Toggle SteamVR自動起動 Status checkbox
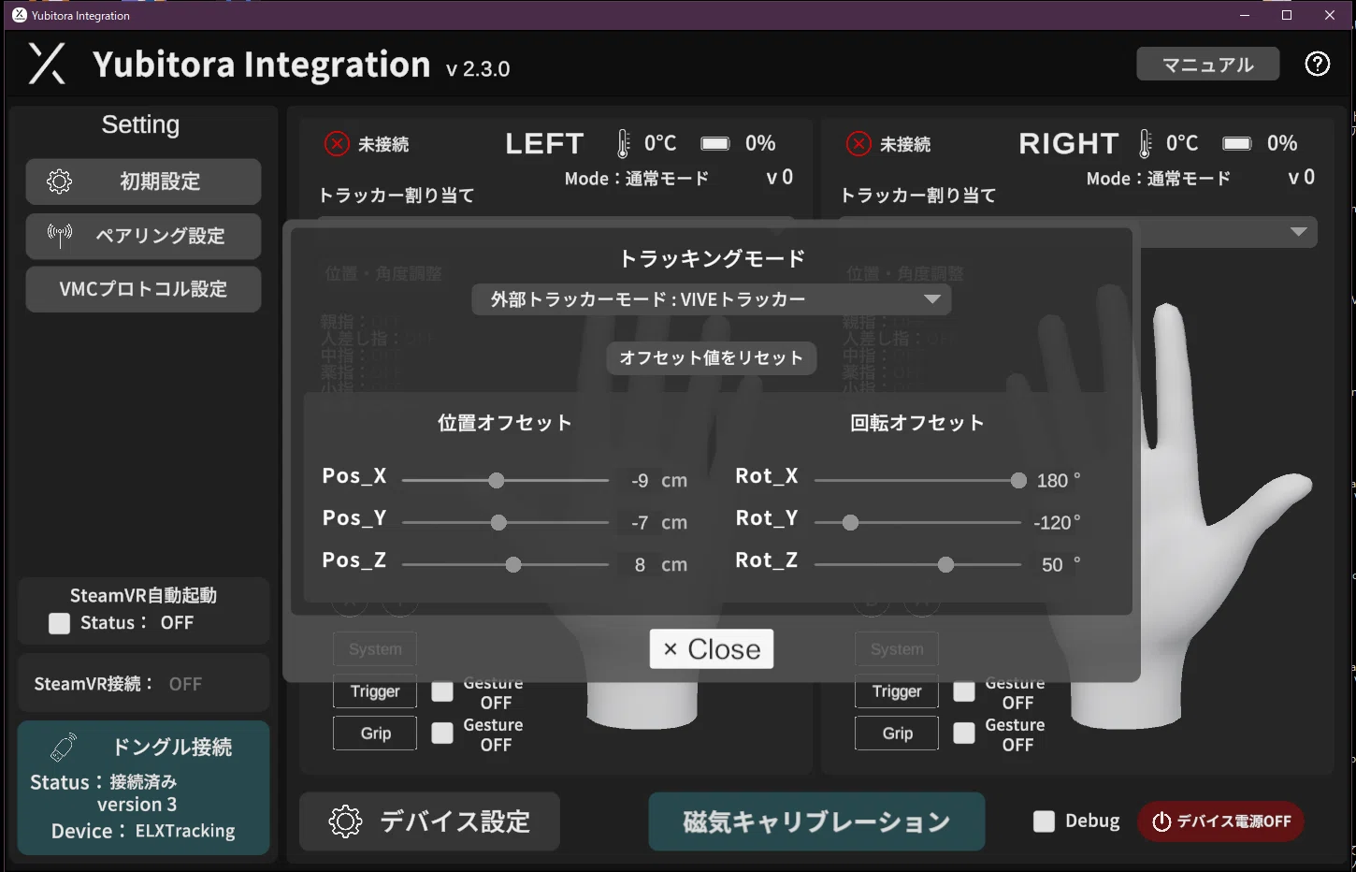Screen dimensions: 1356x872 pos(59,623)
